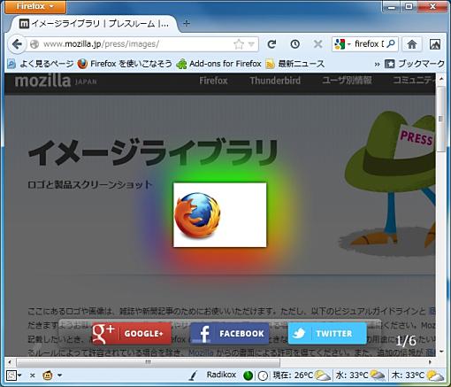The height and width of the screenshot is (387, 451).
Task: Open the Google search engine dropdown
Action: click(x=342, y=44)
